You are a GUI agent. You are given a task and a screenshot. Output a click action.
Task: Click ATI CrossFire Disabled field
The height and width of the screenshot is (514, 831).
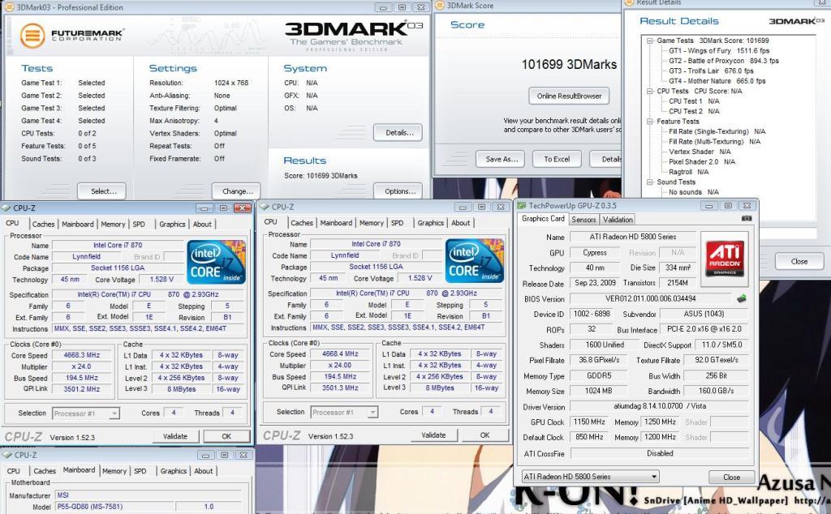(660, 453)
